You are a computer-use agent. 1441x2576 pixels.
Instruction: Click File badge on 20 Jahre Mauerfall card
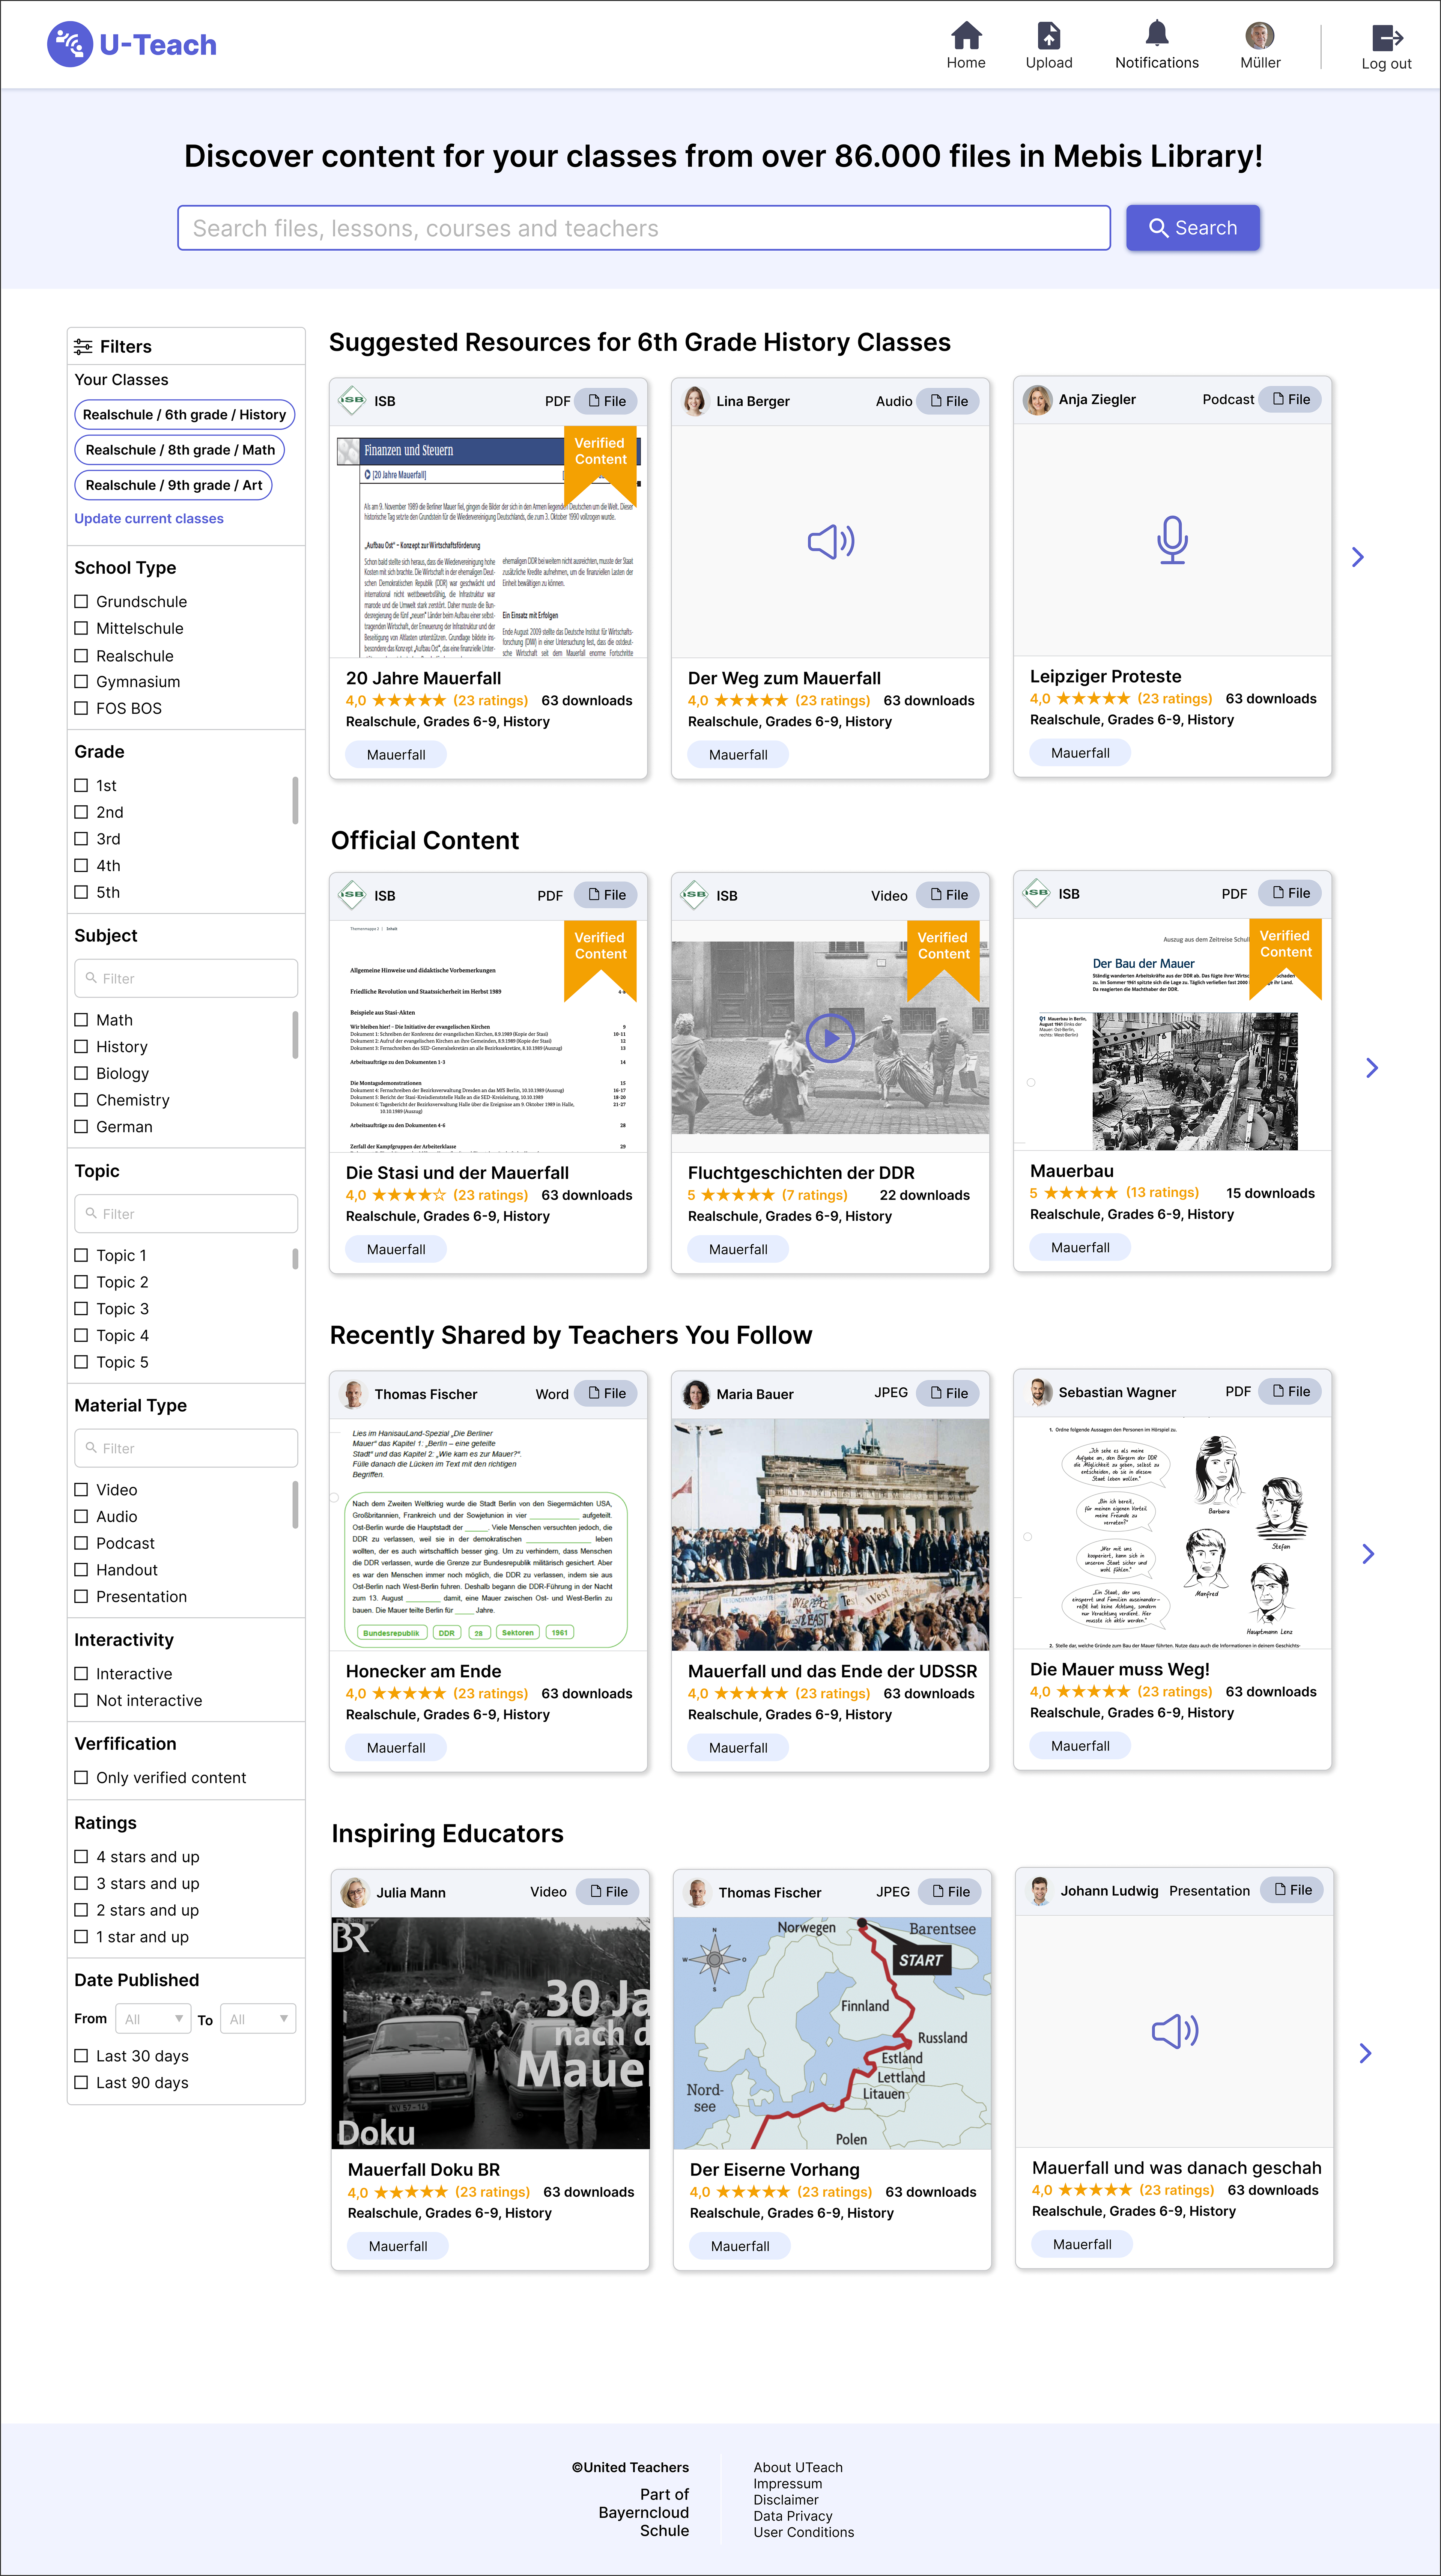coord(606,401)
